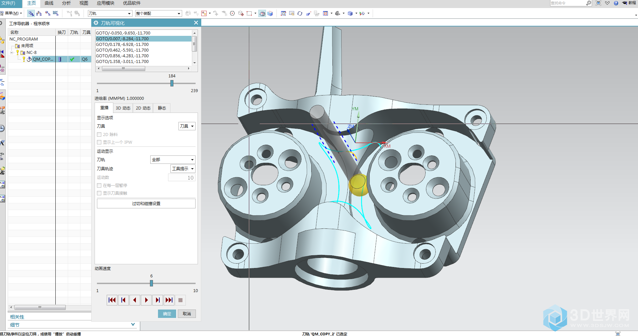Open the 菜单(M) dropdown menu

coord(11,13)
